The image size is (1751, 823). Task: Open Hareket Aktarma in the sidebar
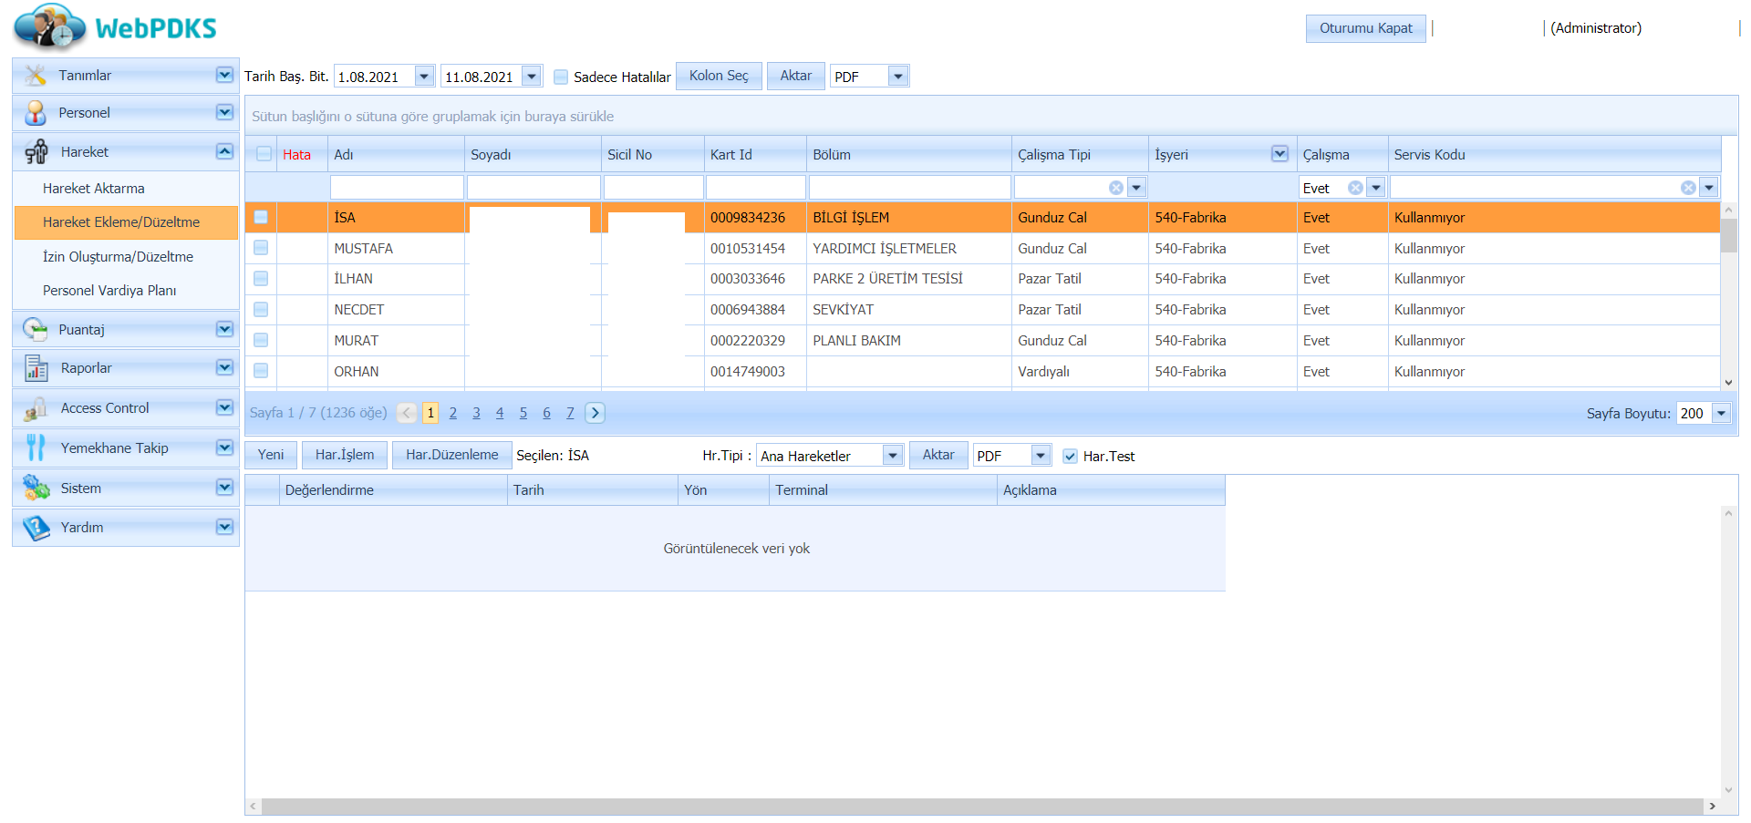point(93,189)
